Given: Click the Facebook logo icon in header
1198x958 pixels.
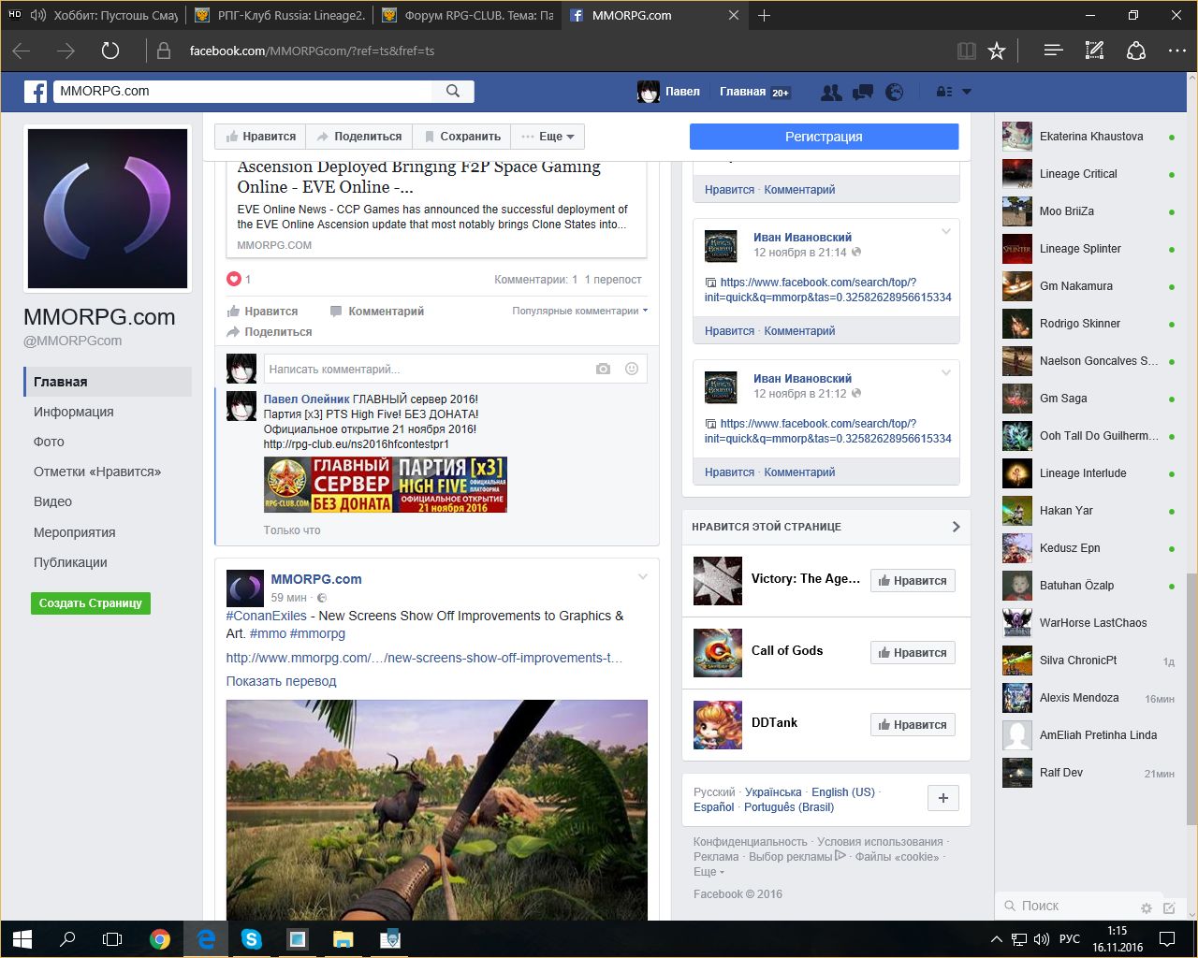Looking at the screenshot, I should [x=36, y=92].
